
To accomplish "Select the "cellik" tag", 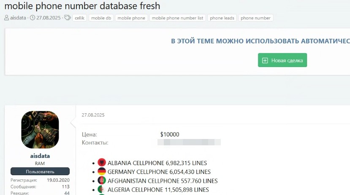I will [79, 18].
